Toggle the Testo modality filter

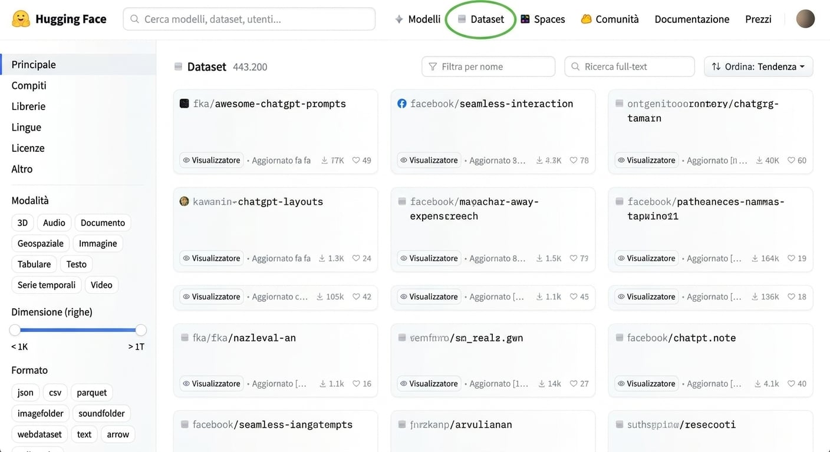click(77, 264)
